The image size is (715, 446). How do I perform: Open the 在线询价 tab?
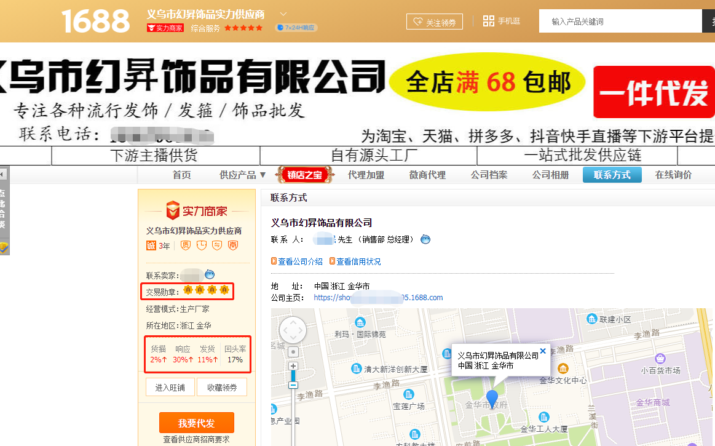point(673,175)
